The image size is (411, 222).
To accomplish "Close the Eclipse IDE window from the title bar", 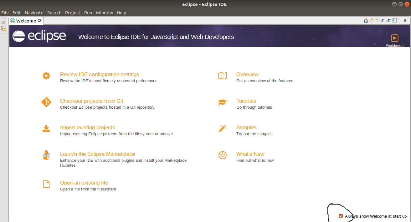I will tap(406, 4).
